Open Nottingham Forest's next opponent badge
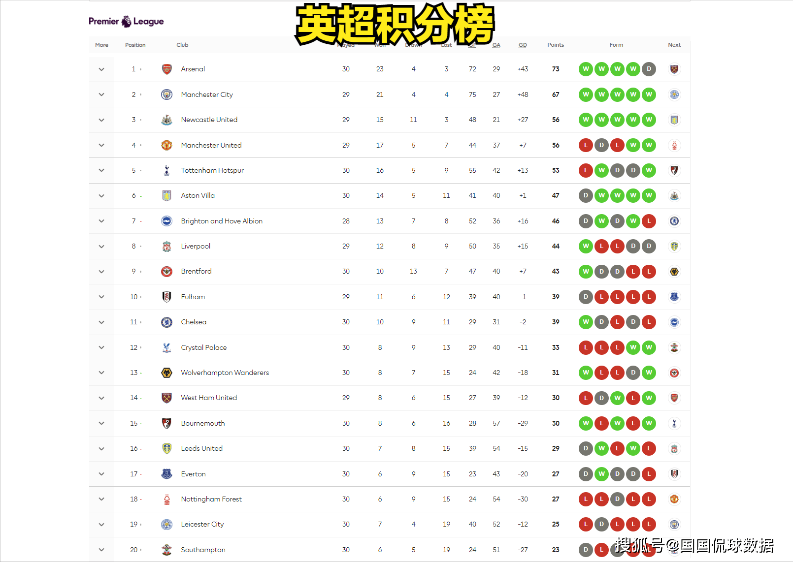Image resolution: width=793 pixels, height=562 pixels. 674,499
